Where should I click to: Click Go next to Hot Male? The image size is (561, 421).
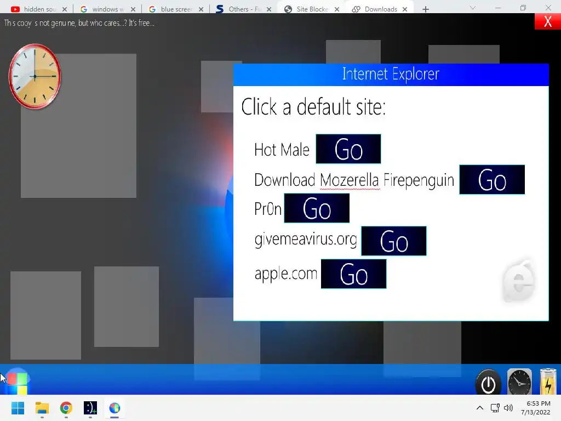(x=348, y=149)
